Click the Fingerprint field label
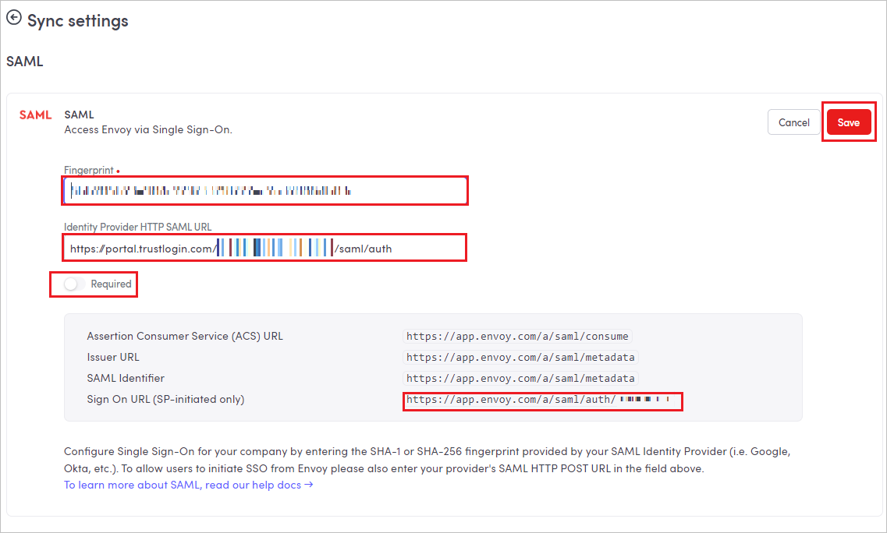Image resolution: width=887 pixels, height=533 pixels. click(x=89, y=170)
